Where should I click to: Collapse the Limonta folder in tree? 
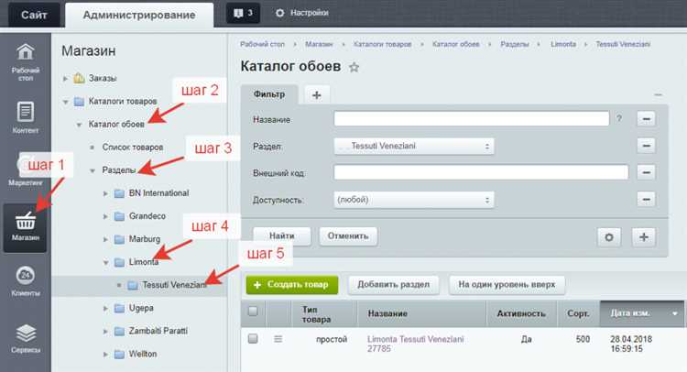[x=105, y=262]
